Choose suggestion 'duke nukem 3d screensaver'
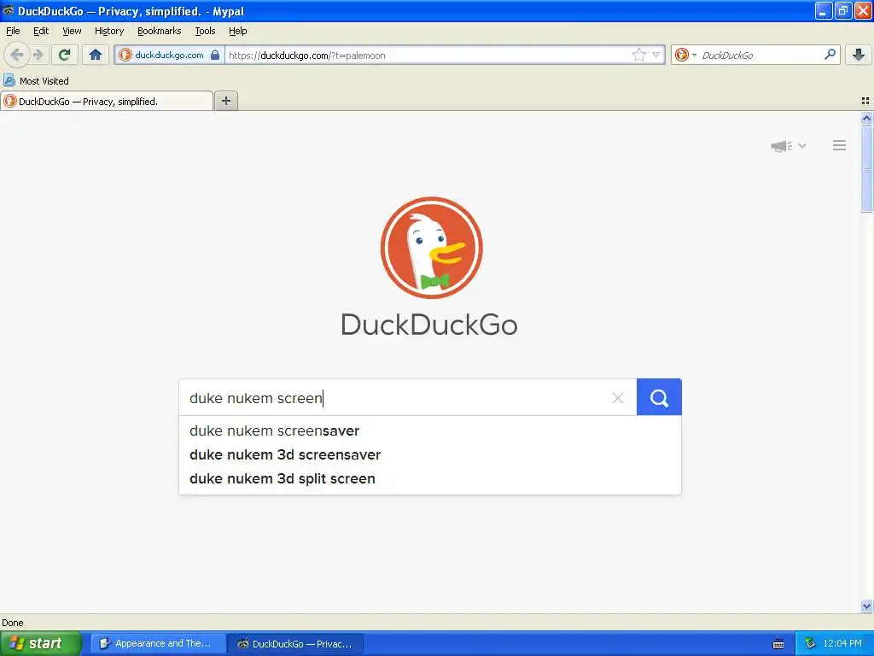Screen dimensions: 874x656 pyautogui.click(x=430, y=454)
